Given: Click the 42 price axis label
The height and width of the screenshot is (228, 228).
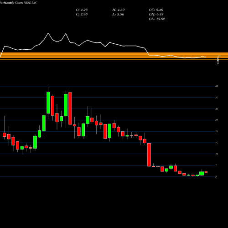Looking at the screenshot, I should coord(217,86).
